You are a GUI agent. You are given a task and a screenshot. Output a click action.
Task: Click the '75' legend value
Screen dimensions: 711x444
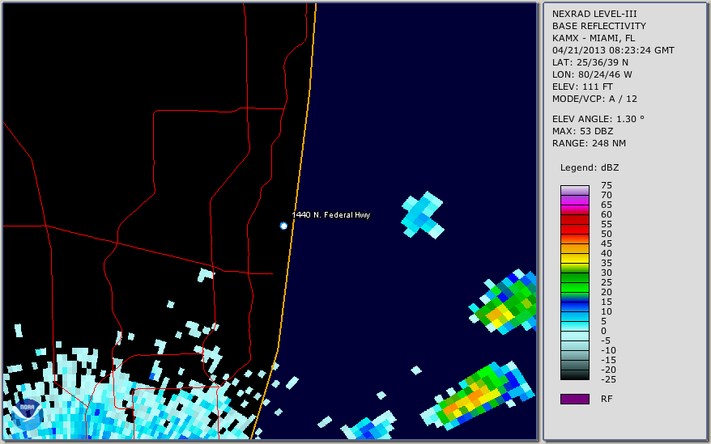pyautogui.click(x=607, y=185)
